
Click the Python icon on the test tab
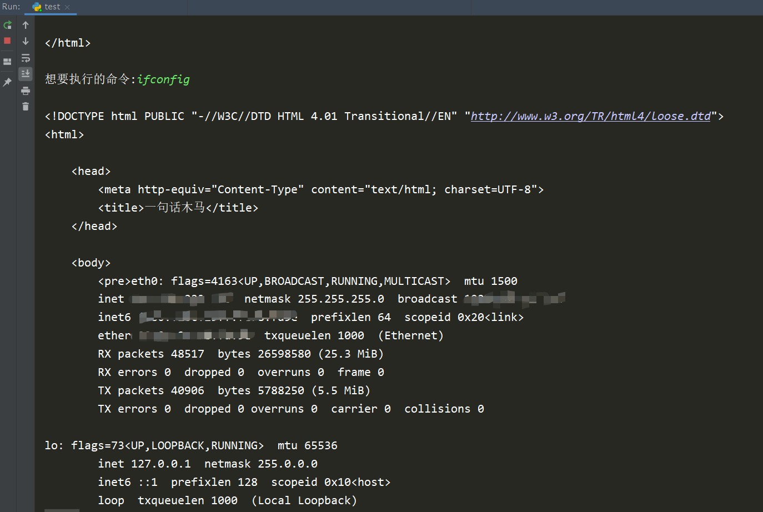pyautogui.click(x=37, y=7)
